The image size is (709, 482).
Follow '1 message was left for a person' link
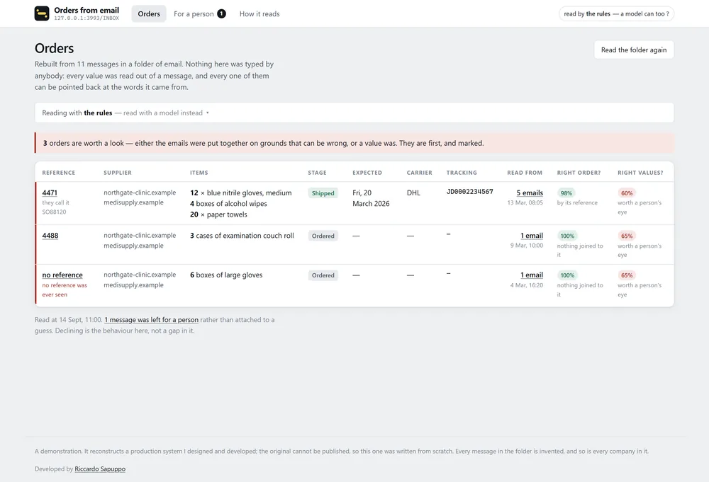[152, 319]
